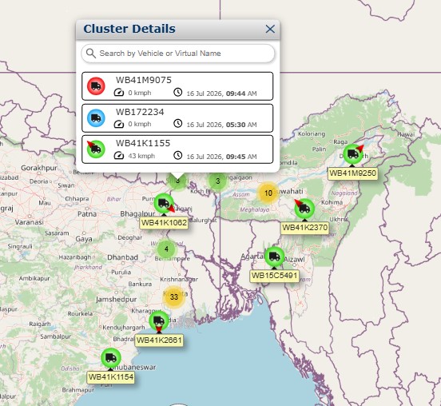Click the WB41M9250 map label
This screenshot has width=441, height=406.
click(x=352, y=173)
